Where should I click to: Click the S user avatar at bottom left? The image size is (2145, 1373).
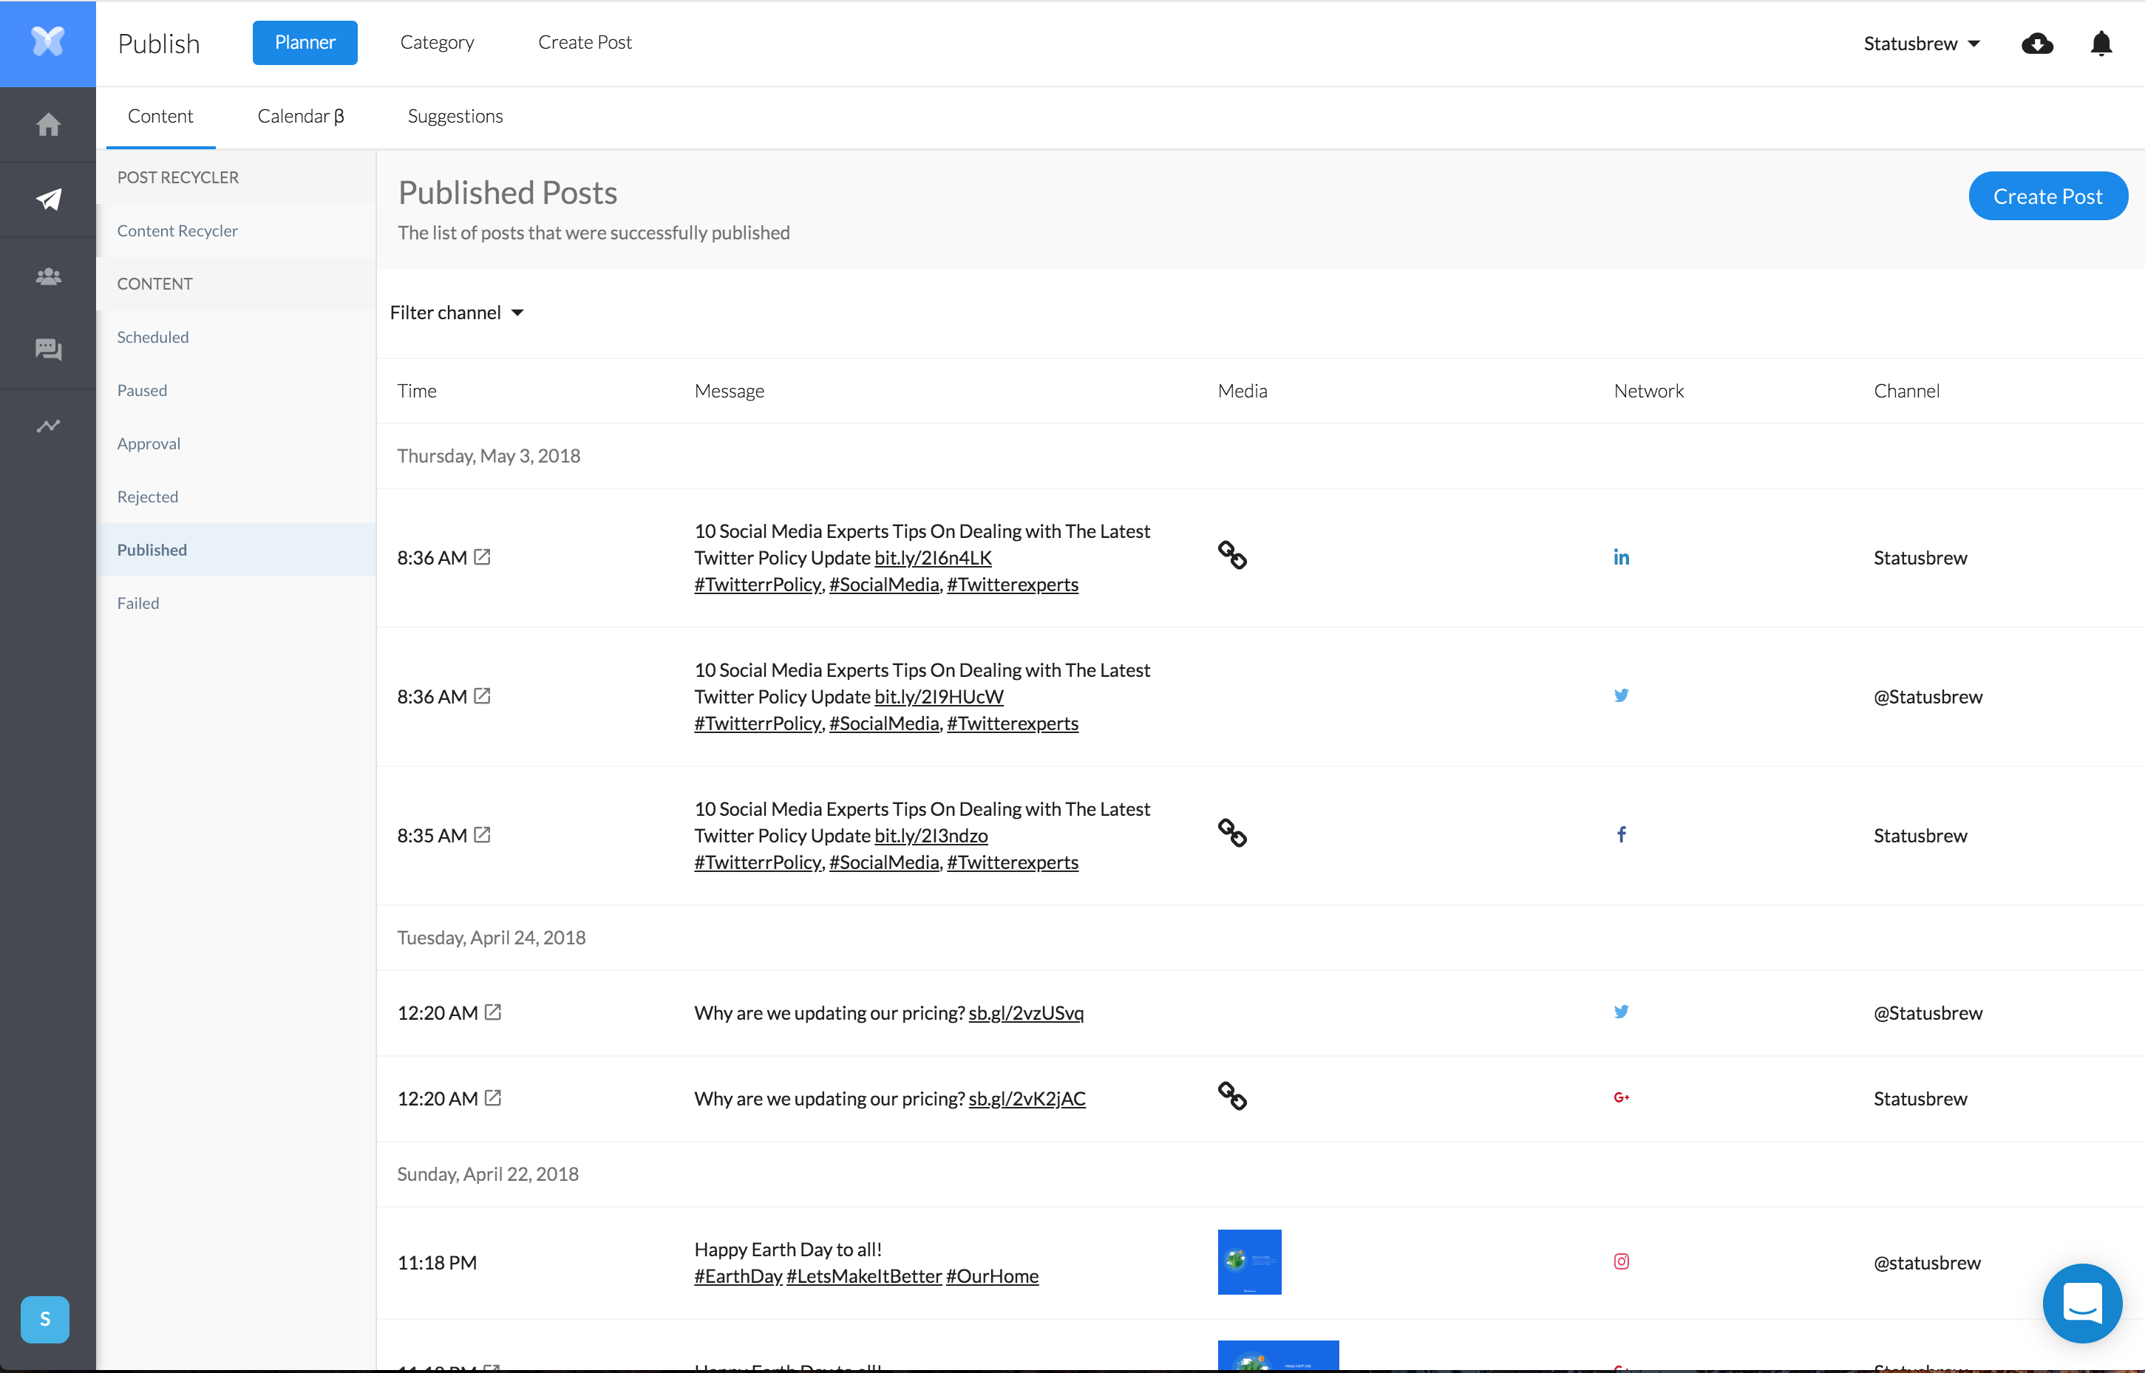click(x=44, y=1318)
